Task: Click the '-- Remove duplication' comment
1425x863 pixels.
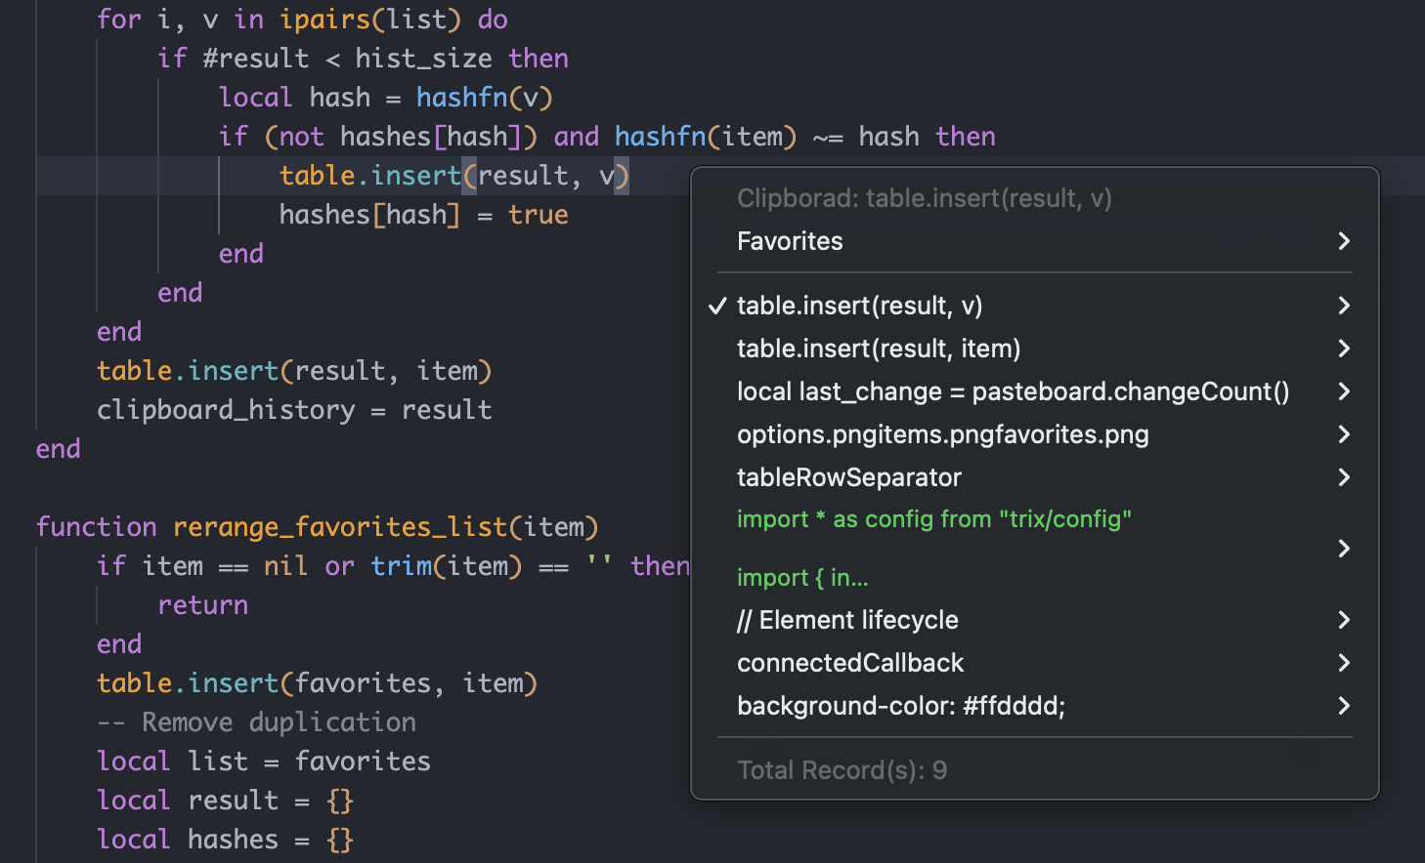Action: [x=256, y=722]
